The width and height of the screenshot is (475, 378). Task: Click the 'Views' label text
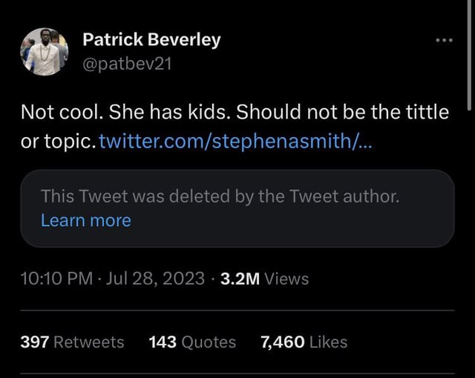(286, 279)
